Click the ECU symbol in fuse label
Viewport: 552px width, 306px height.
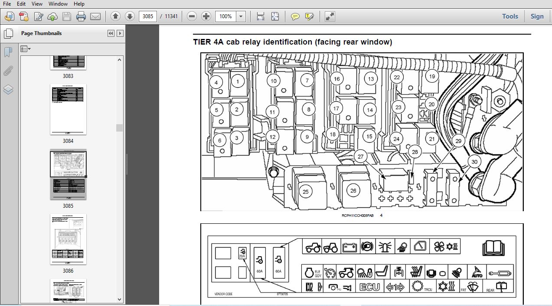(370, 287)
